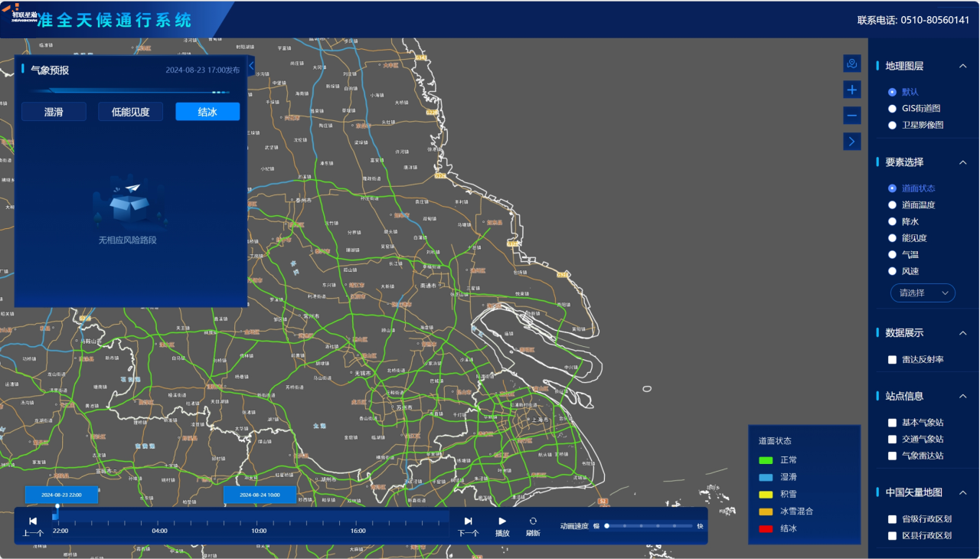Image resolution: width=980 pixels, height=559 pixels.
Task: Switch to the 低能见度 forecast tab
Action: tap(130, 112)
